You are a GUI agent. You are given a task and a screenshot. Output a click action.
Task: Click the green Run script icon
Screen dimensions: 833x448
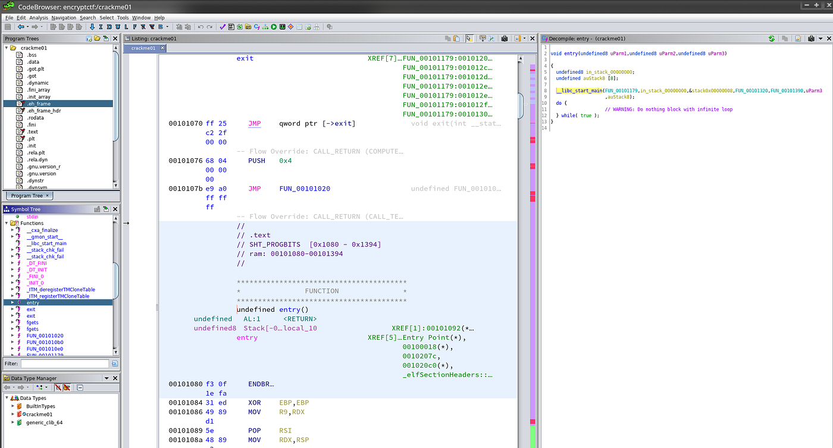(x=274, y=27)
